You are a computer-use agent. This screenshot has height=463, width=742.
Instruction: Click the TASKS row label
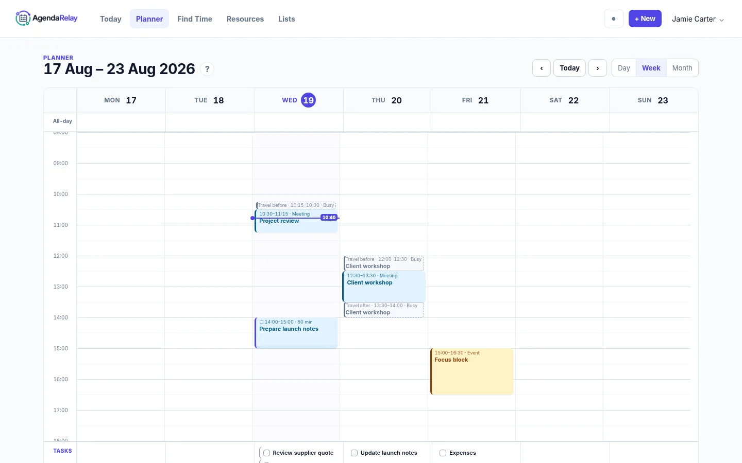click(62, 451)
